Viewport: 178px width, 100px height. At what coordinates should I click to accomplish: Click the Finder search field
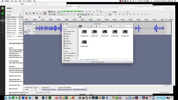126,26
